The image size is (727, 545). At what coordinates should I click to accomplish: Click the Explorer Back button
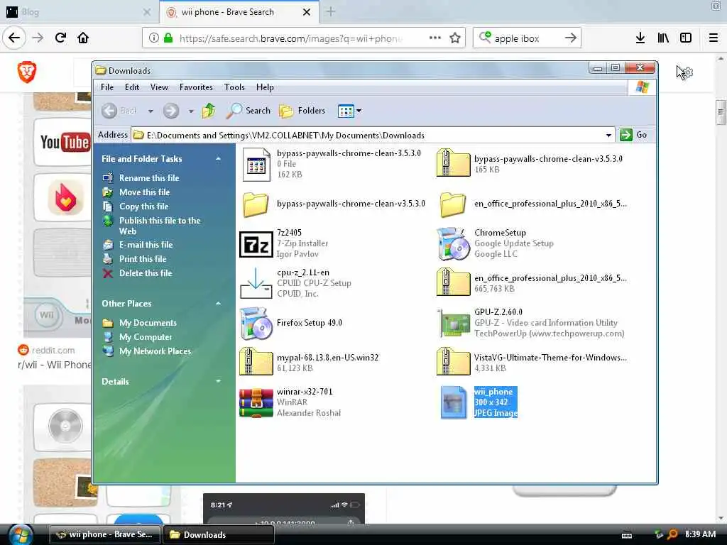click(x=119, y=111)
